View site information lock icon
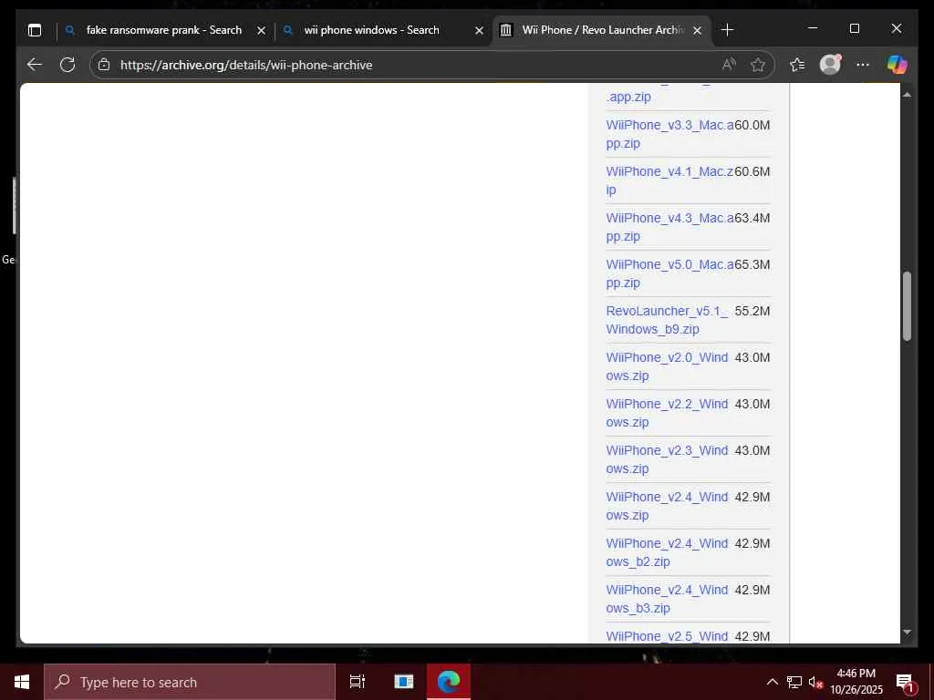Screen dimensions: 934x700 [x=104, y=65]
